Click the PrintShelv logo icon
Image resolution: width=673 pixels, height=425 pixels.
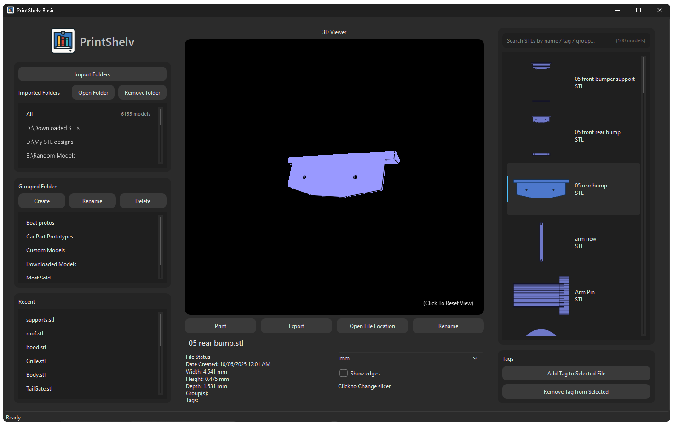[63, 41]
